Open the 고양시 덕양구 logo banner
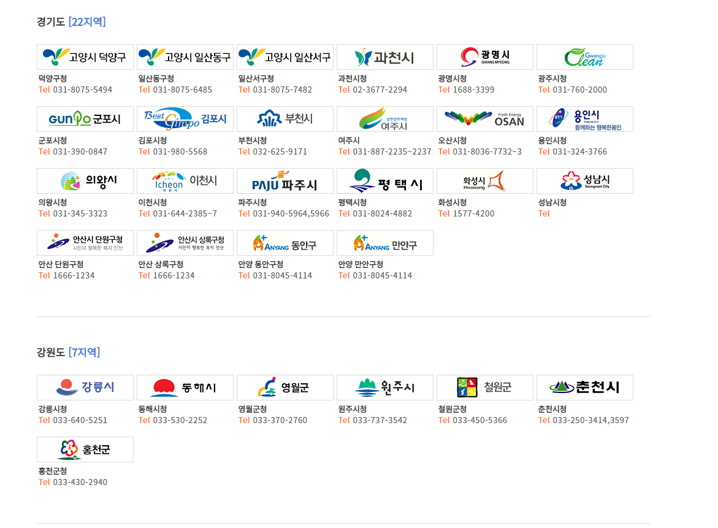The height and width of the screenshot is (528, 718). click(x=85, y=57)
